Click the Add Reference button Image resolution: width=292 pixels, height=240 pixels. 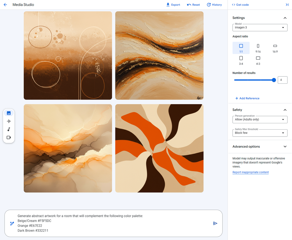247,98
